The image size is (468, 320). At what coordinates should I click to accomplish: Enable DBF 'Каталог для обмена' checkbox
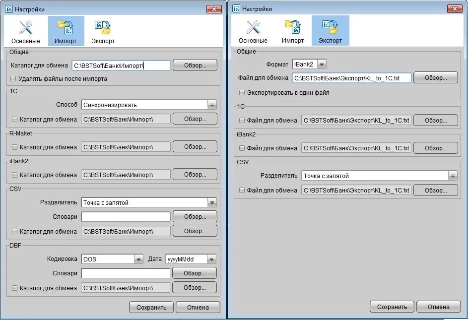(14, 288)
